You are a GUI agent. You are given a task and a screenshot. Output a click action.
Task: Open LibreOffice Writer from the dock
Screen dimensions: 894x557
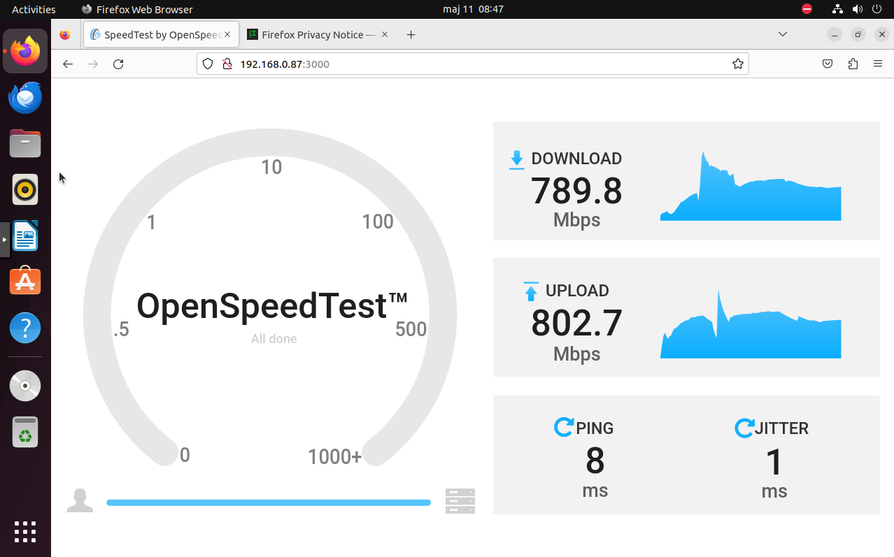(x=25, y=236)
